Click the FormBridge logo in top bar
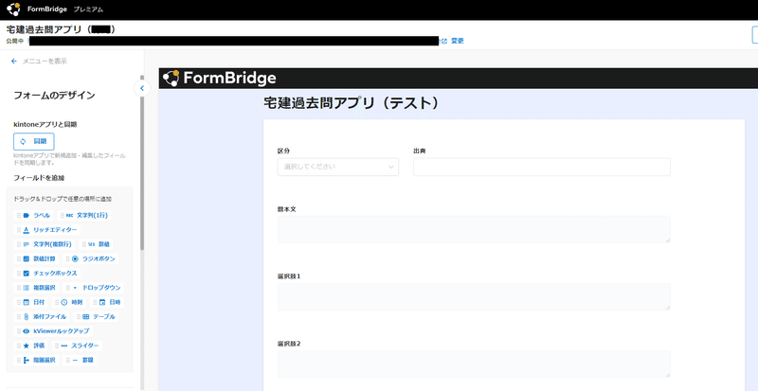Screen dimensions: 758x391 click(37, 9)
